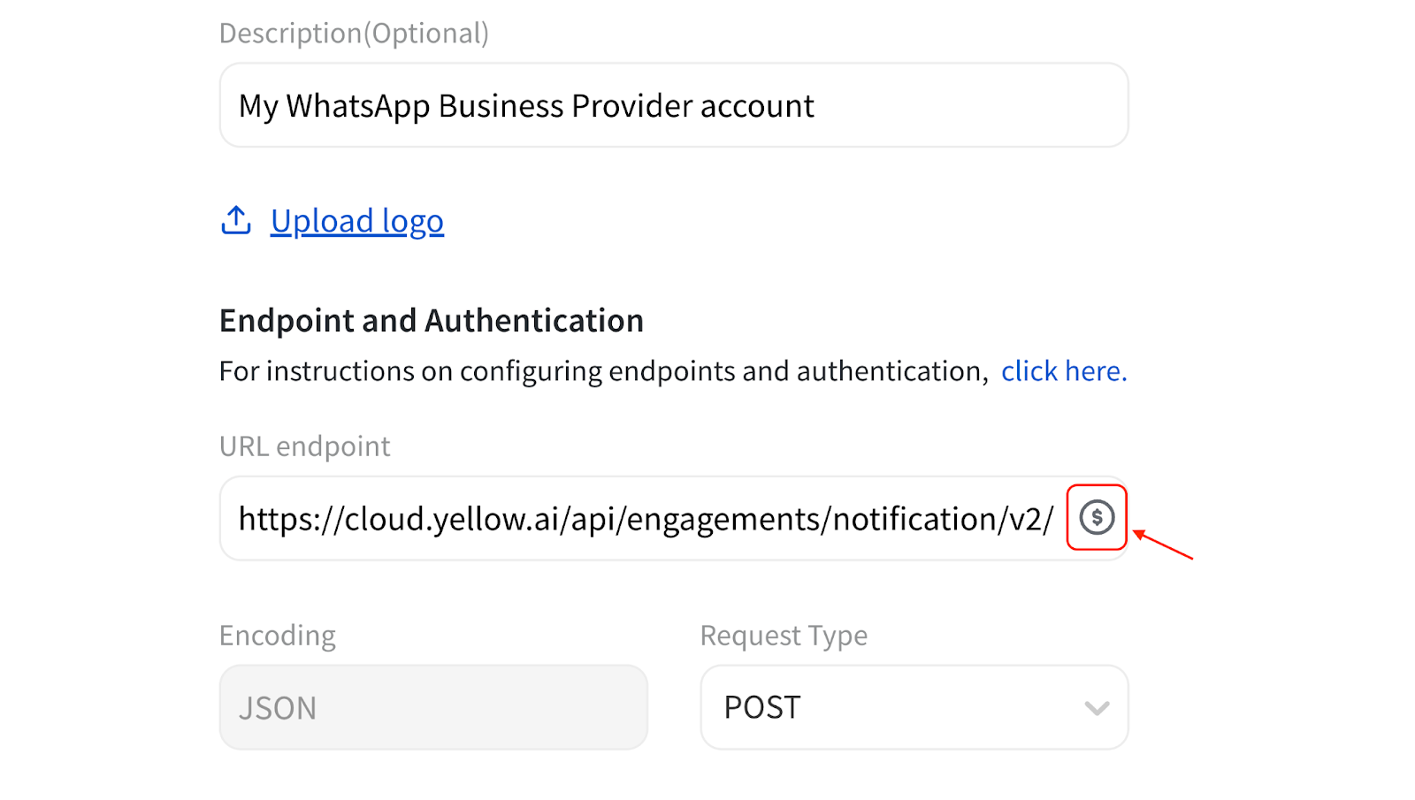This screenshot has height=800, width=1415.
Task: Click the 'Endpoint and Authentication' heading
Action: 432,321
